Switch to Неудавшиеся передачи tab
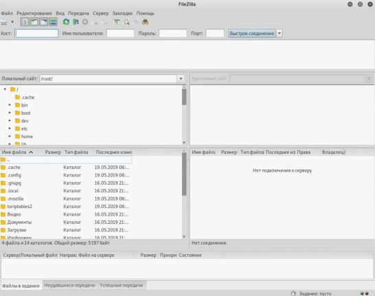Image resolution: width=375 pixels, height=296 pixels. (69, 285)
